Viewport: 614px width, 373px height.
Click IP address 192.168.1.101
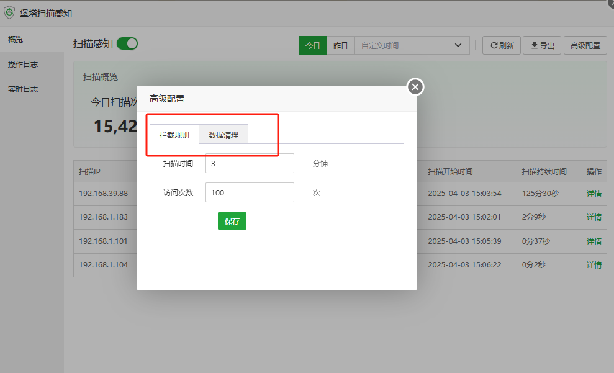pyautogui.click(x=104, y=241)
